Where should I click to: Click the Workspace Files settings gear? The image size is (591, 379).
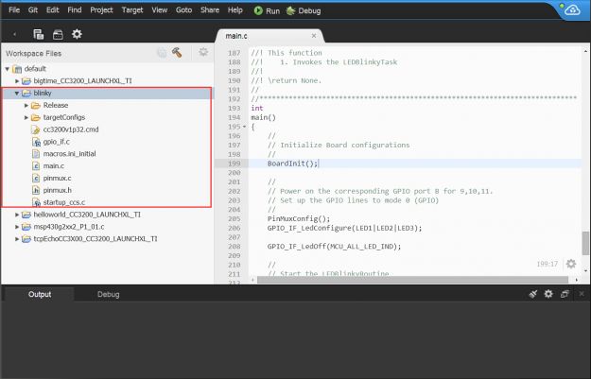(203, 52)
